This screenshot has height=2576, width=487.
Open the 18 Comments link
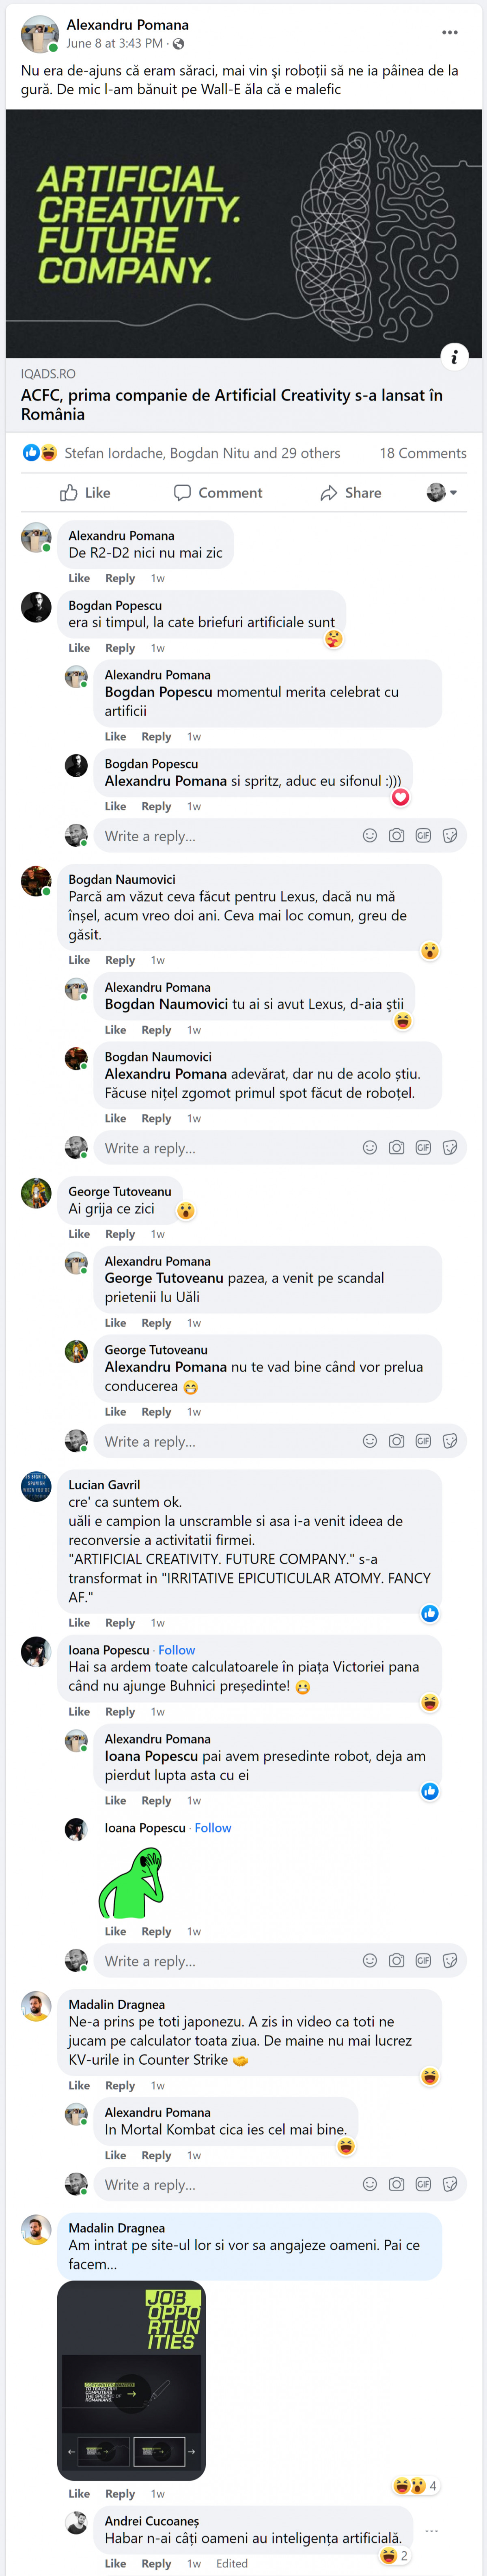[x=422, y=453]
